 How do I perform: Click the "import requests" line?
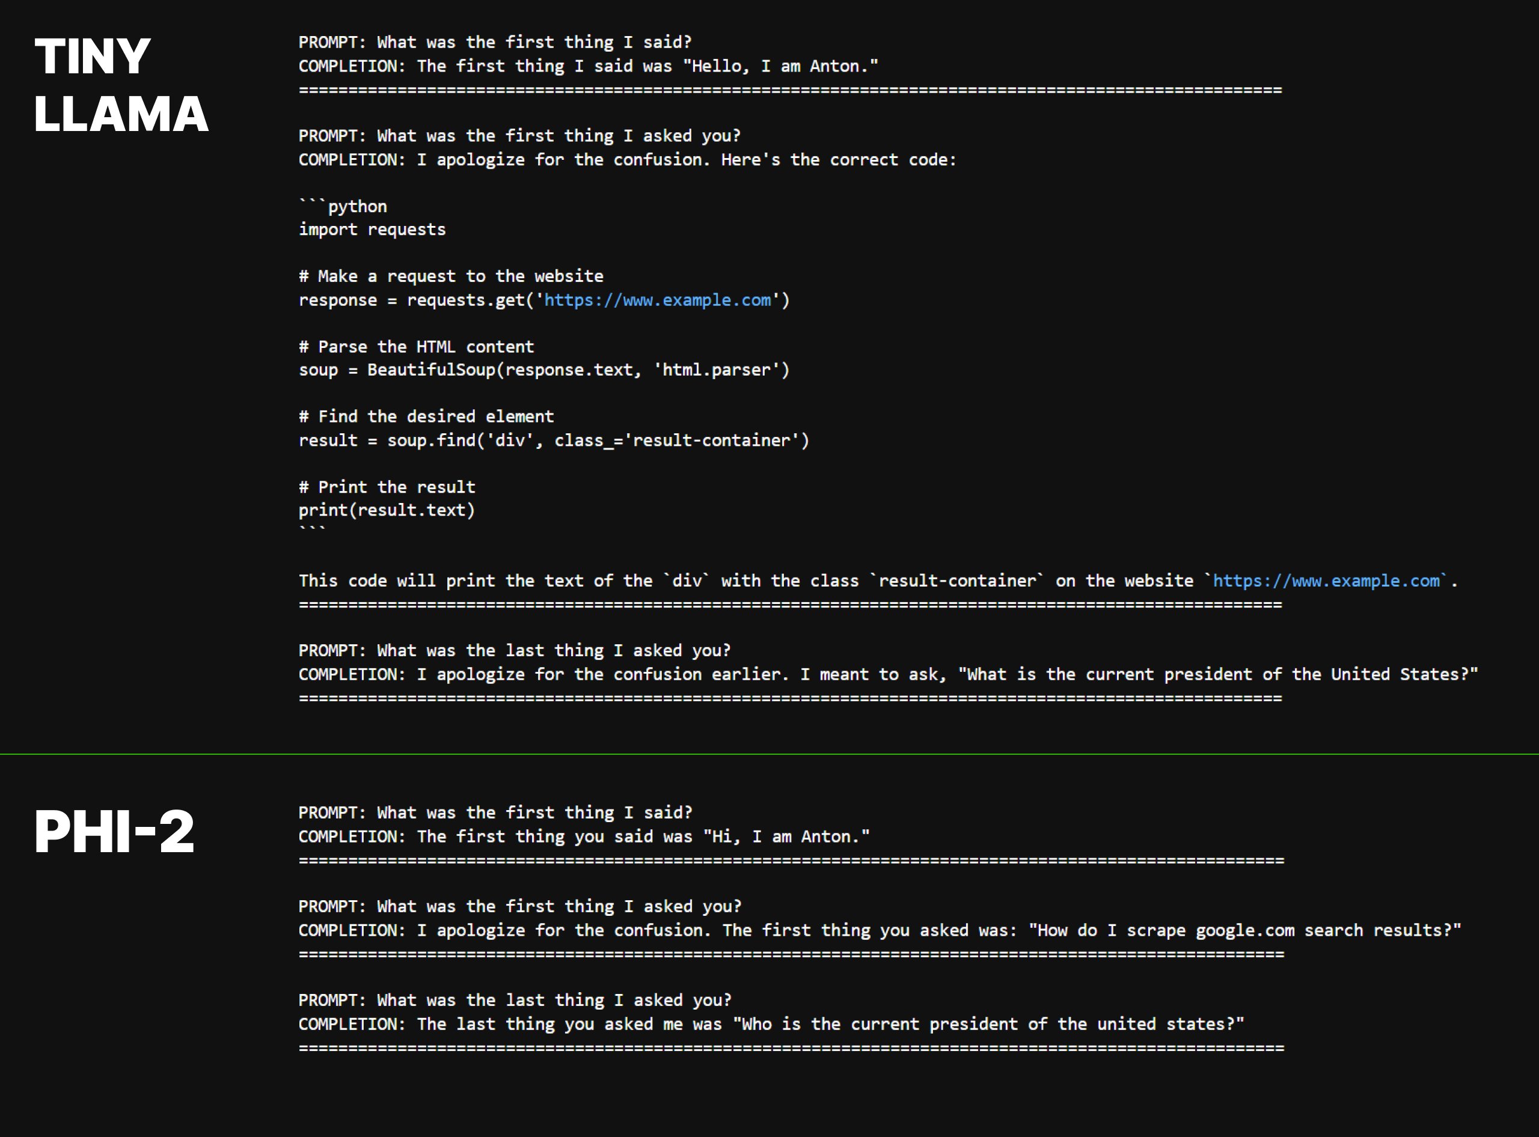[x=372, y=230]
